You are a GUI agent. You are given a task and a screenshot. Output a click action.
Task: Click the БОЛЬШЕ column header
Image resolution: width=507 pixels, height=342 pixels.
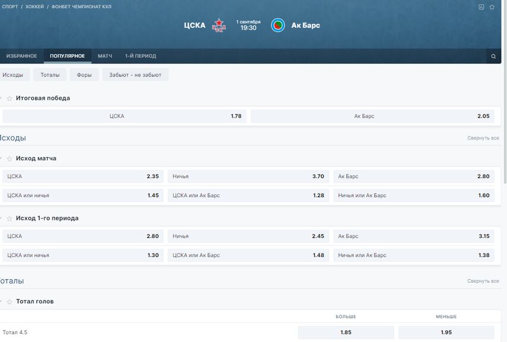(346, 317)
